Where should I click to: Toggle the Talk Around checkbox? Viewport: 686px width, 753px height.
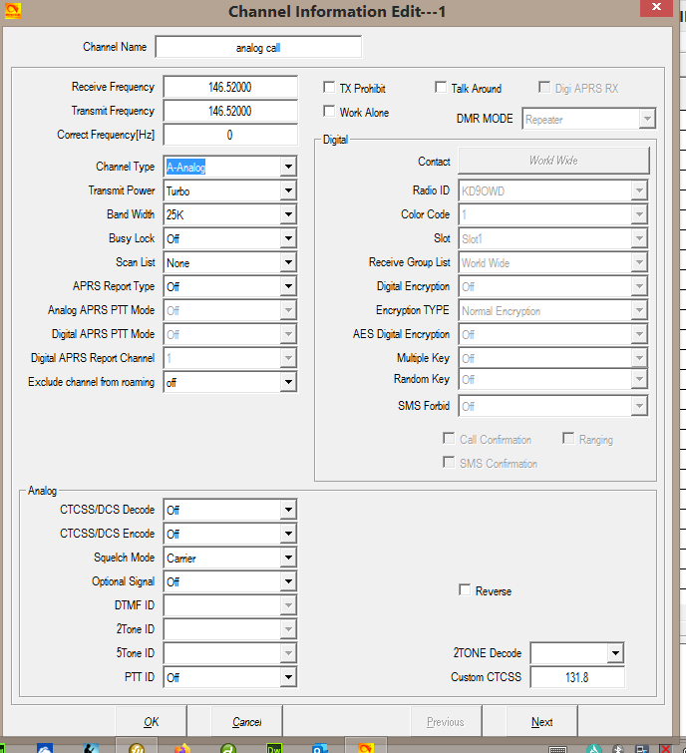pos(441,89)
